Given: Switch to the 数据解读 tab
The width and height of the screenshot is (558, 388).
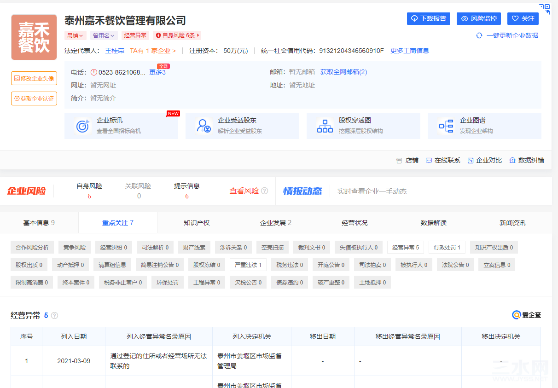Looking at the screenshot, I should click(x=434, y=223).
